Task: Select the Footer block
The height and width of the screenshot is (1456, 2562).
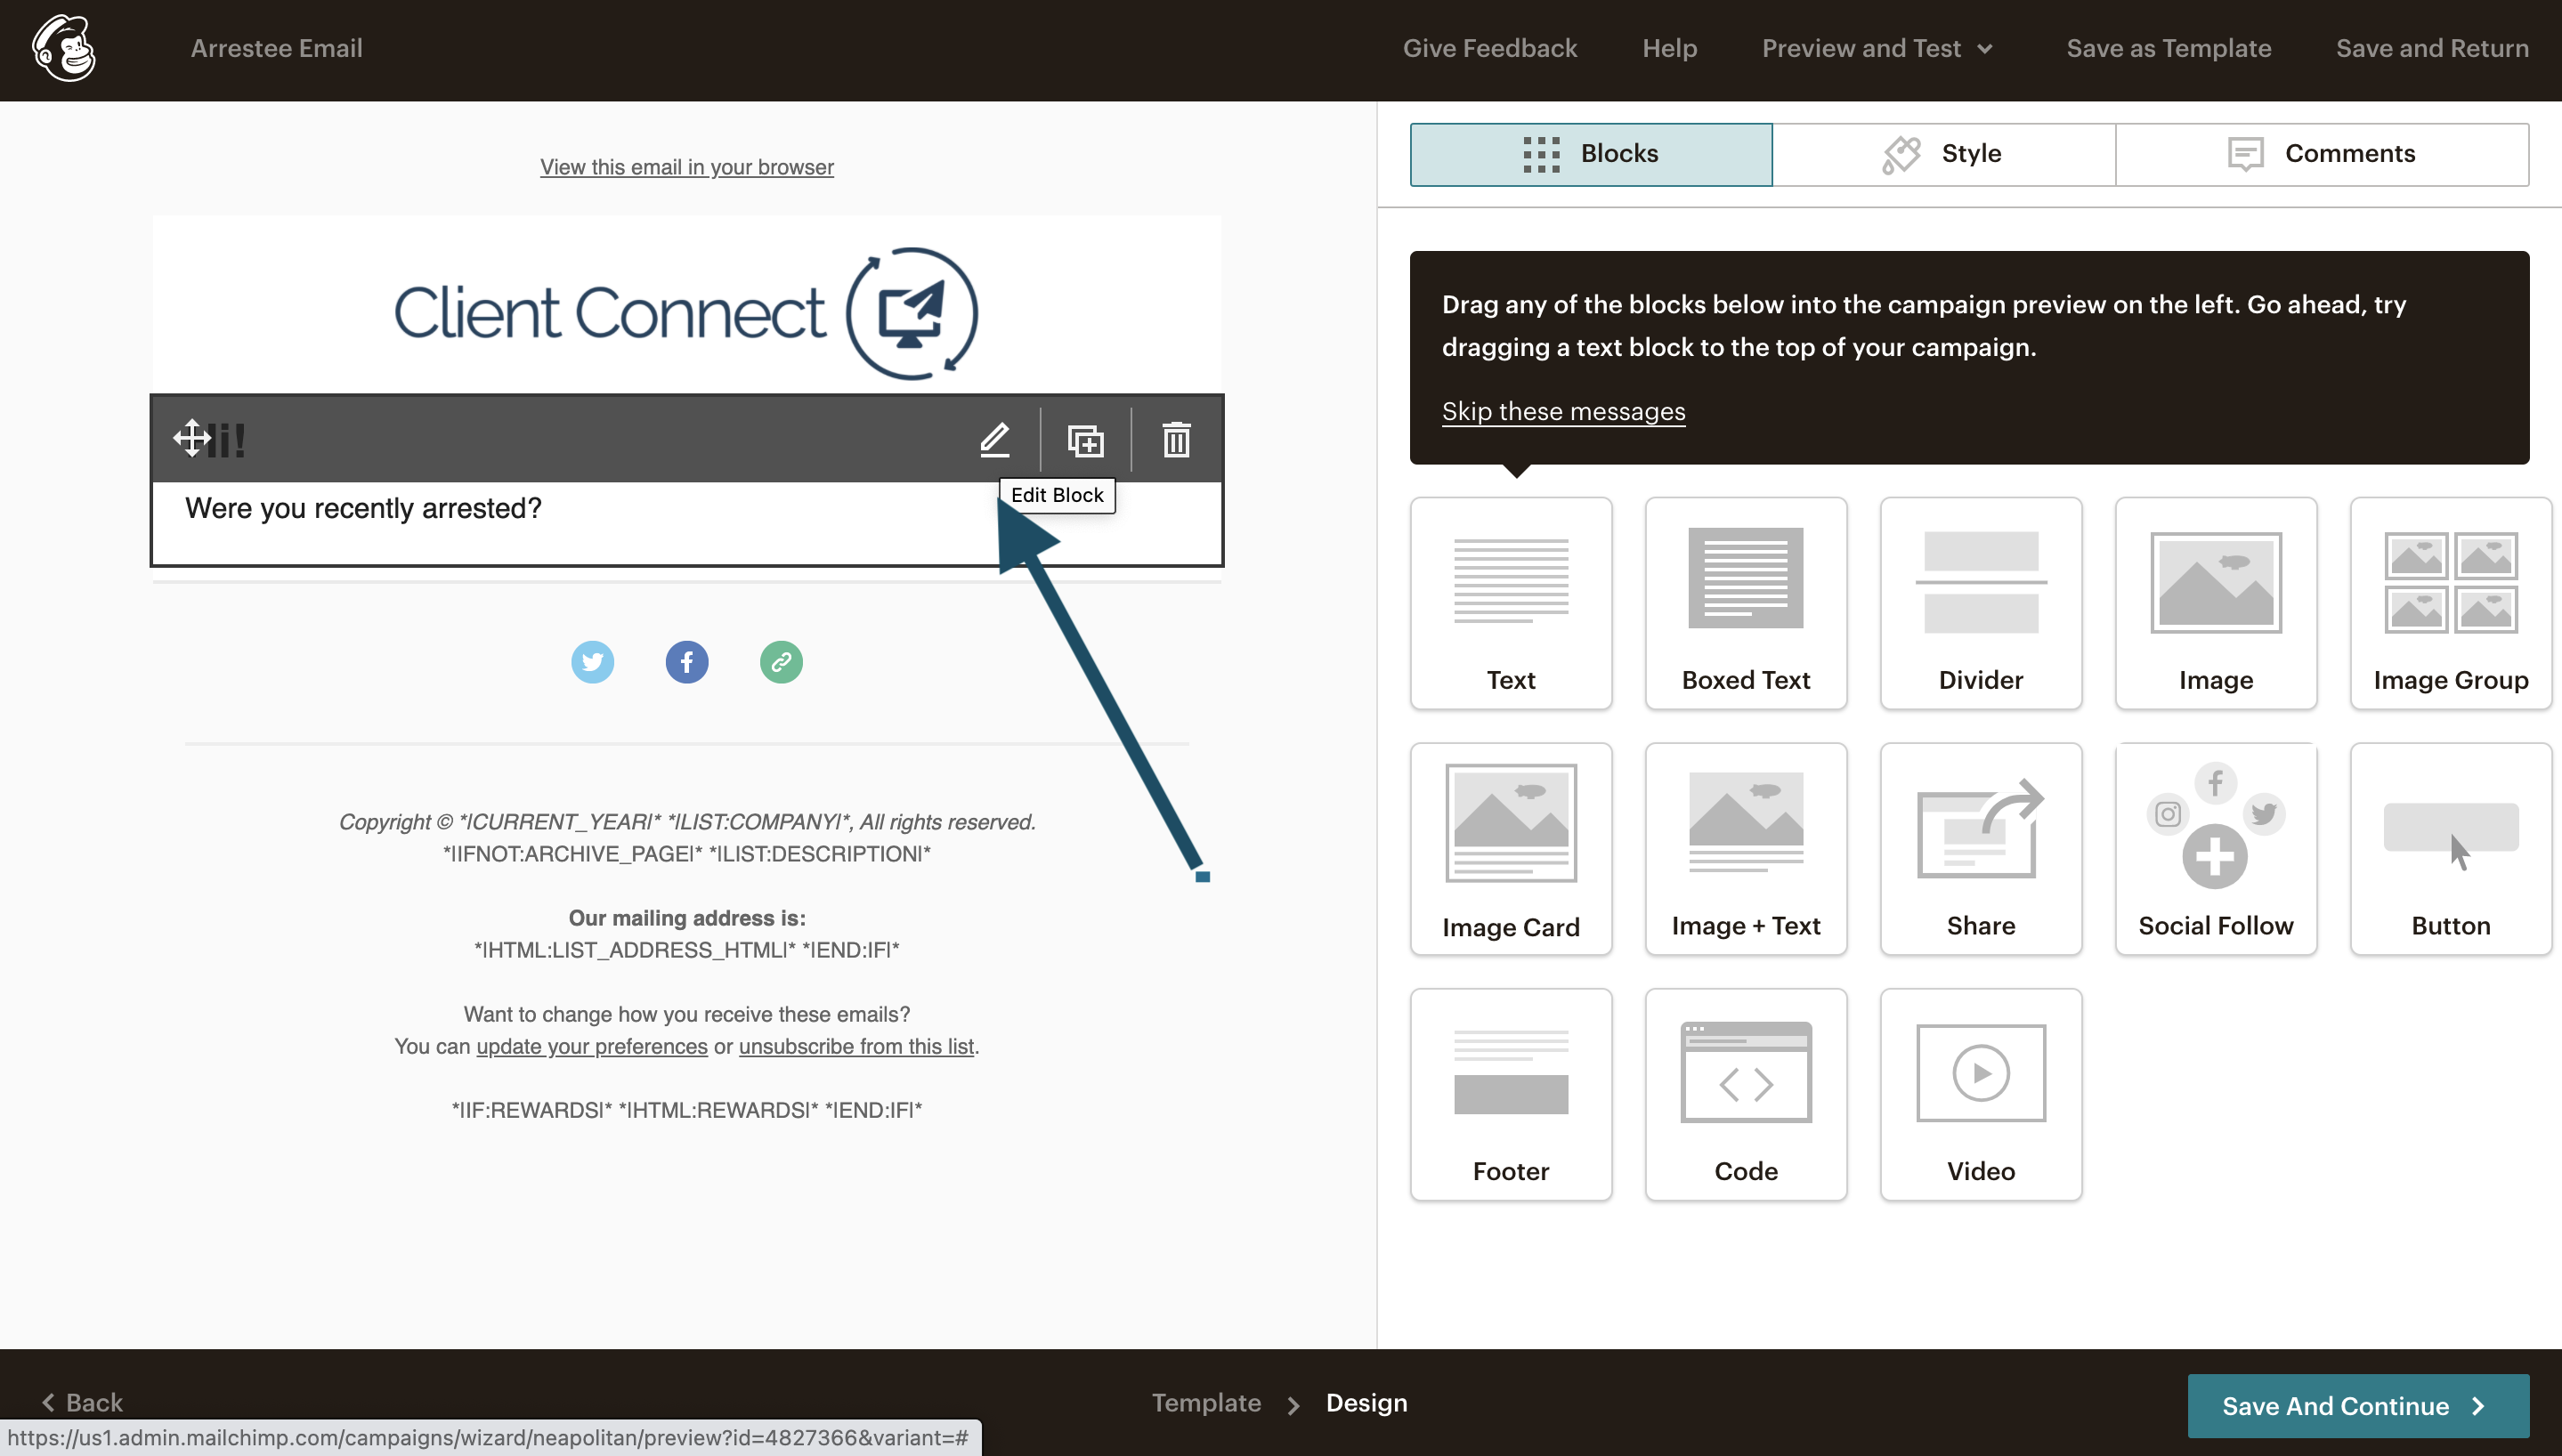Action: 1510,1095
